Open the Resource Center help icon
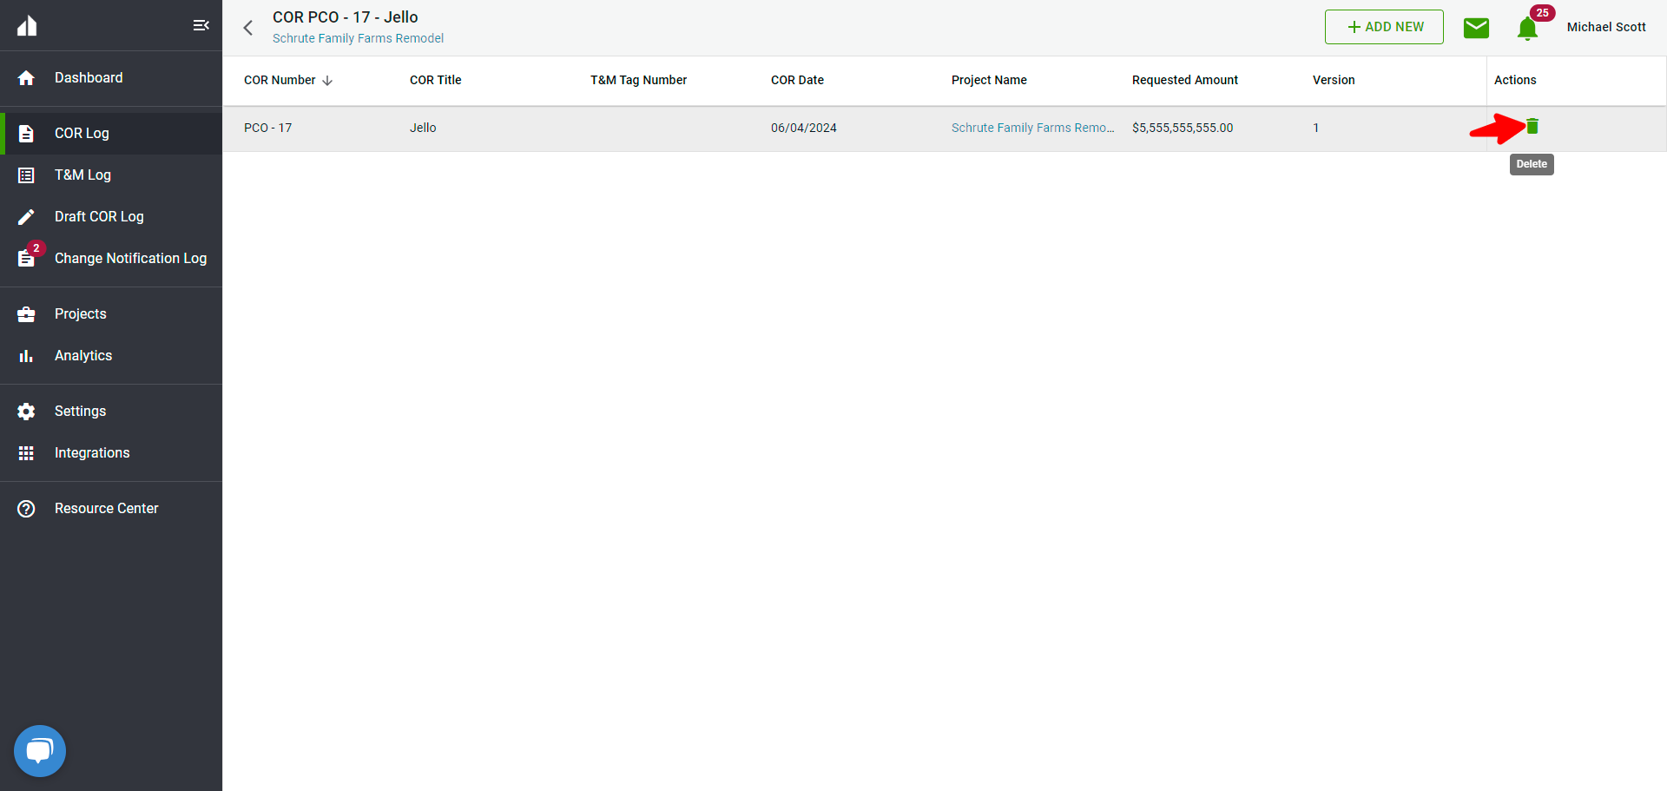The width and height of the screenshot is (1667, 791). coord(27,508)
